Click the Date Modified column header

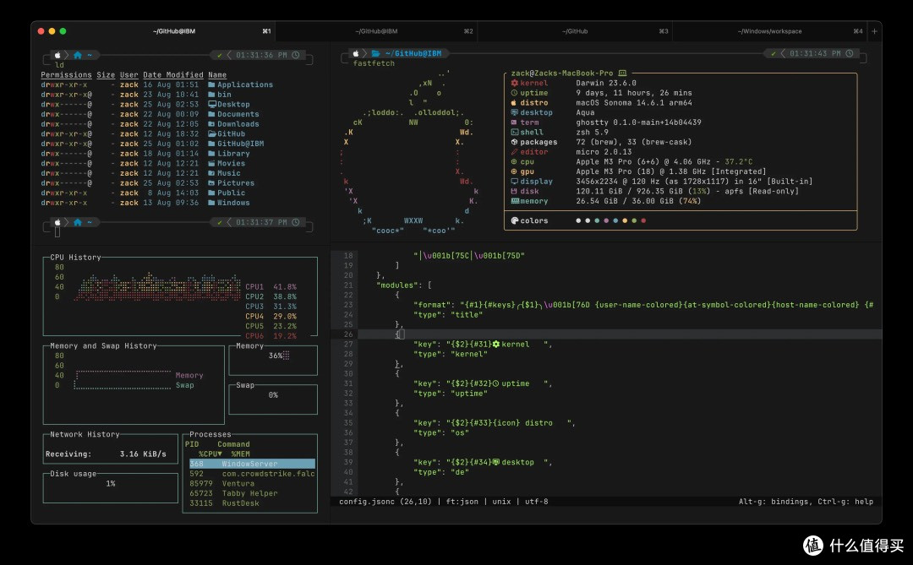point(173,75)
